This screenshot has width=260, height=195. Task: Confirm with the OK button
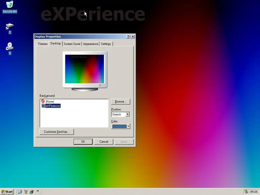(83, 142)
